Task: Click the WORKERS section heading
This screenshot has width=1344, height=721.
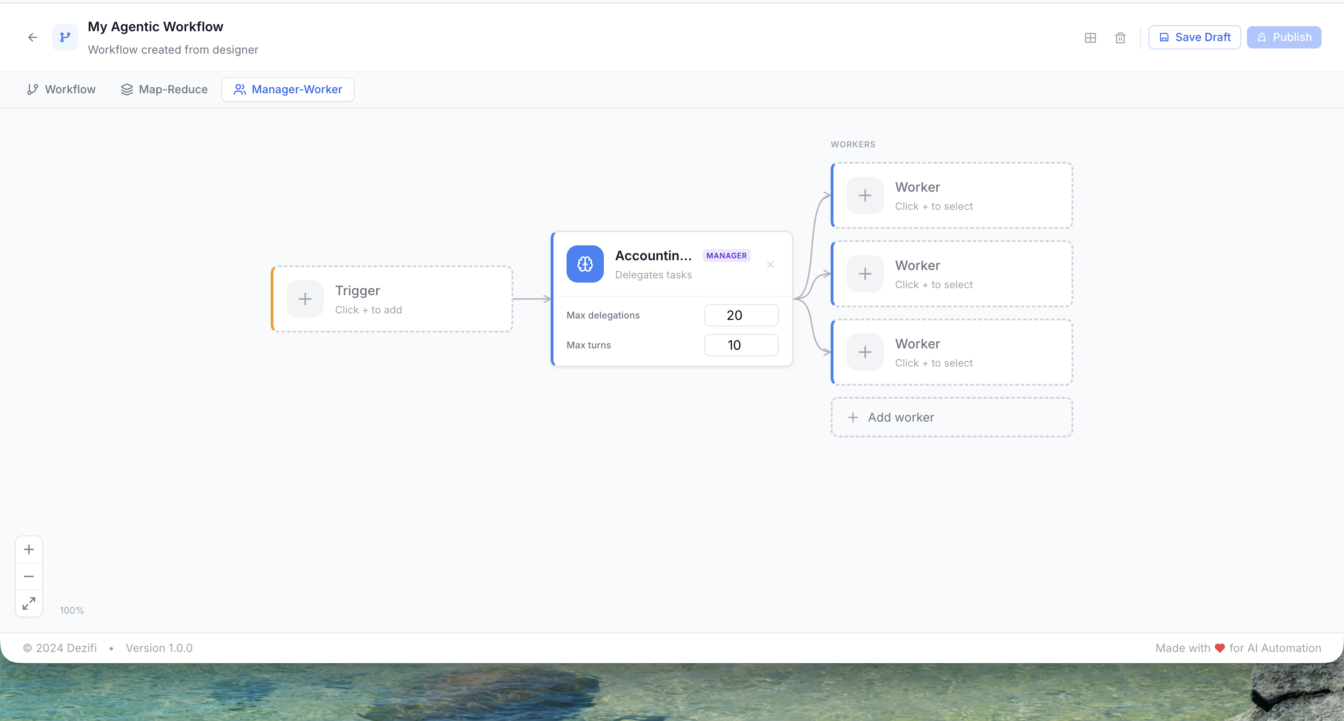Action: [853, 145]
